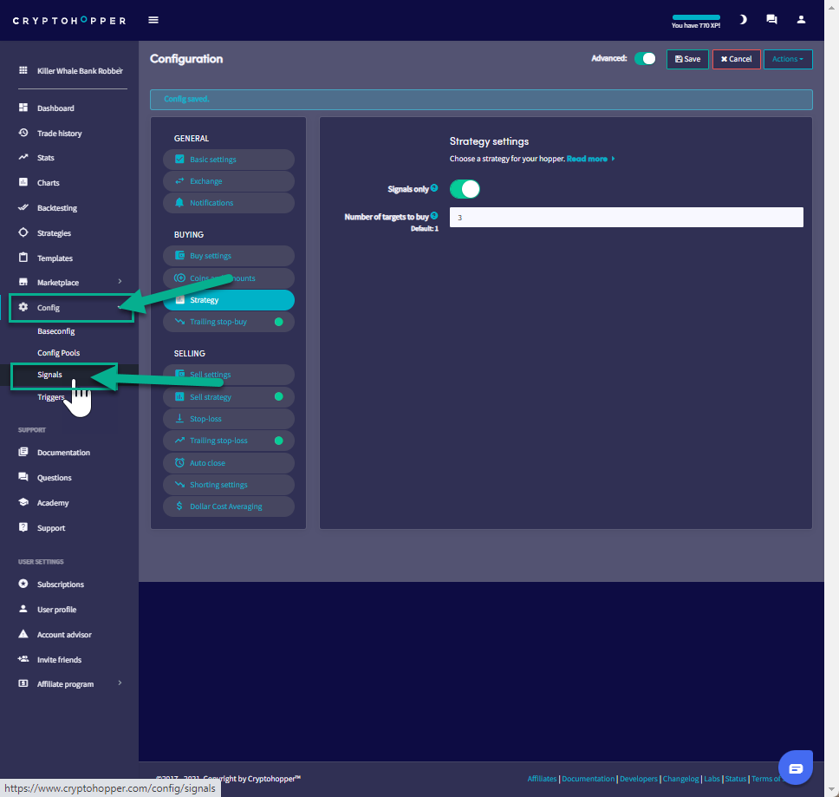Toggle dark mode moon icon
This screenshot has height=797, width=839.
coord(743,20)
